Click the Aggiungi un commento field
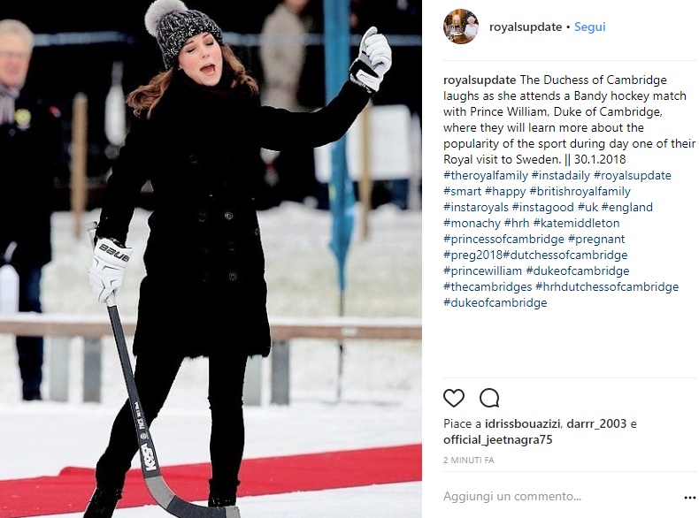This screenshot has height=518, width=699. (x=559, y=496)
